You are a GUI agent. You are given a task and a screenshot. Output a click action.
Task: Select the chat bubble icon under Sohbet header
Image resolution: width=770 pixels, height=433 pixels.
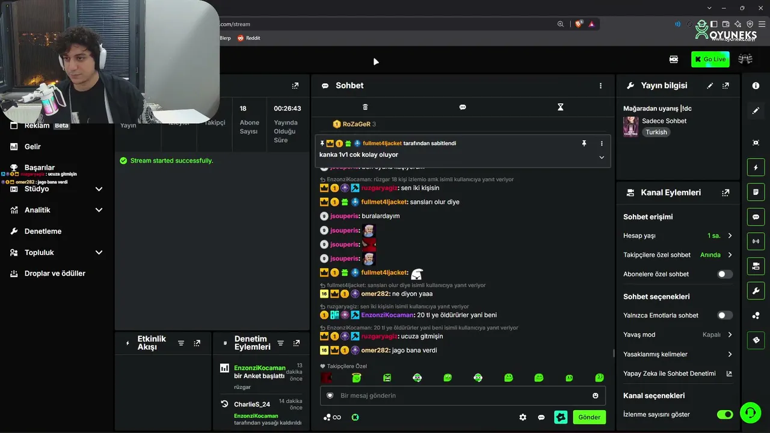pyautogui.click(x=463, y=107)
